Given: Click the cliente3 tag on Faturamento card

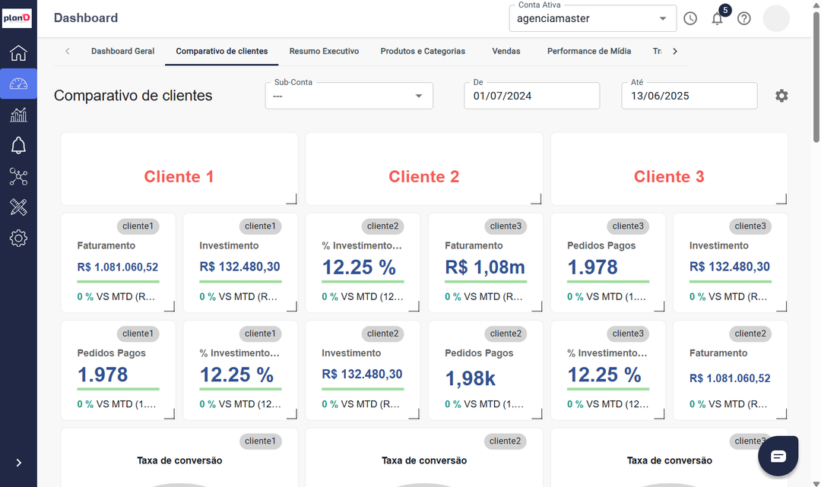Looking at the screenshot, I should coord(506,226).
